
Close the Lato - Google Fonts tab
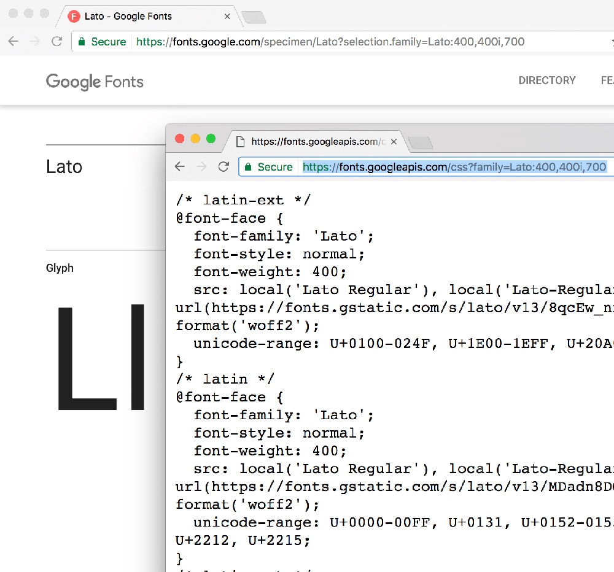point(227,17)
